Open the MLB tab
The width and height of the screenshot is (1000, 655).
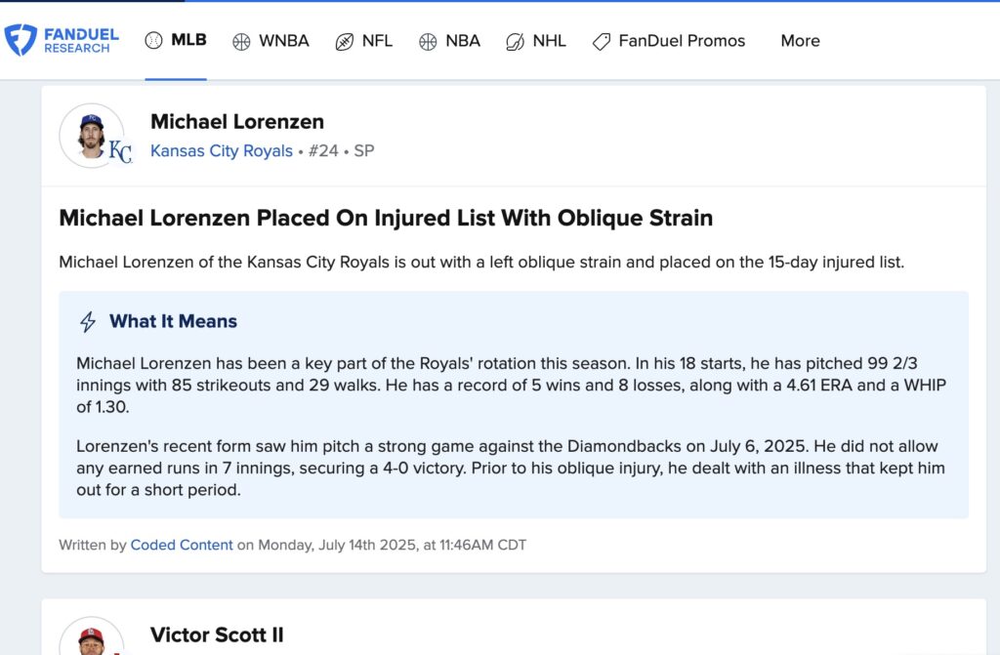(x=176, y=40)
